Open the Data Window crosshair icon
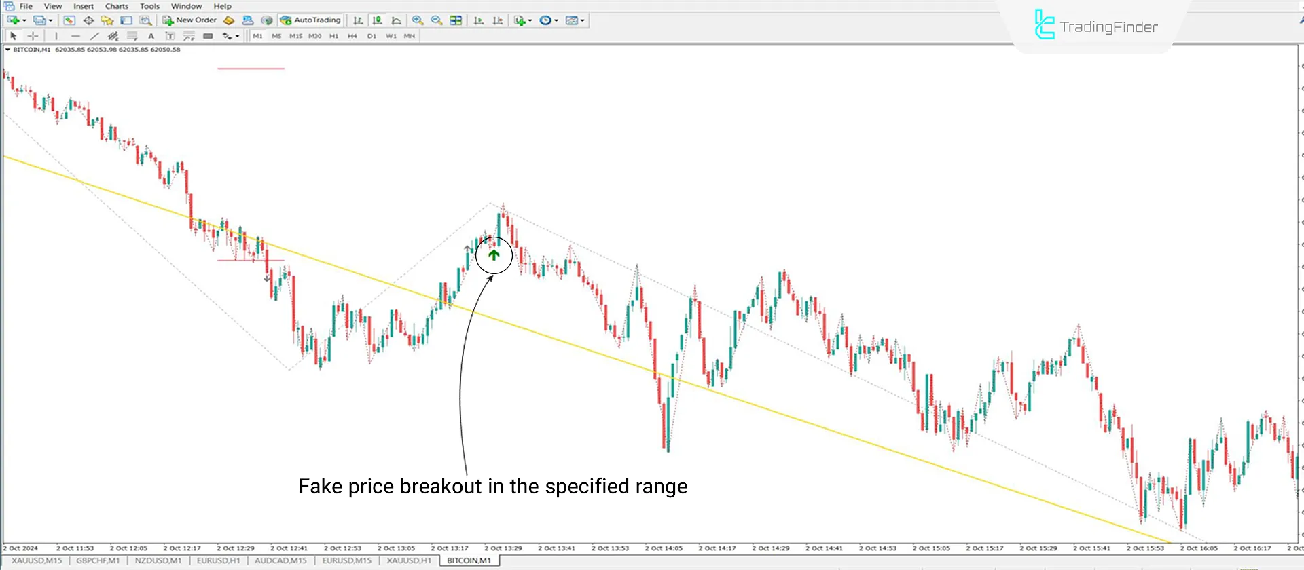This screenshot has width=1304, height=570. coord(88,20)
